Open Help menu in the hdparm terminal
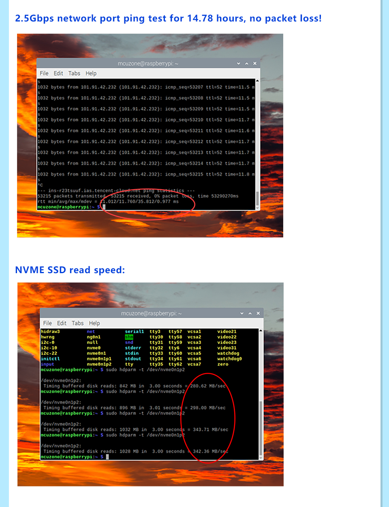 (94, 323)
